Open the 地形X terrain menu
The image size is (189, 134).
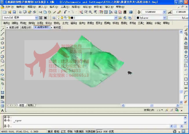click(x=6, y=23)
